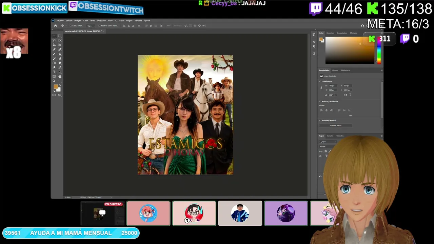
Task: Select the Brush tool
Action: pos(54,54)
